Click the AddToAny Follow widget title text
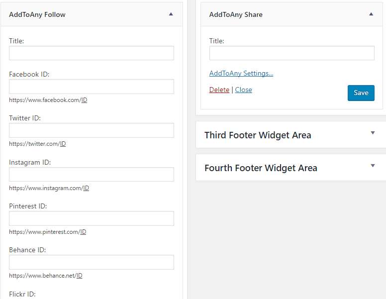The image size is (386, 299). pyautogui.click(x=37, y=14)
